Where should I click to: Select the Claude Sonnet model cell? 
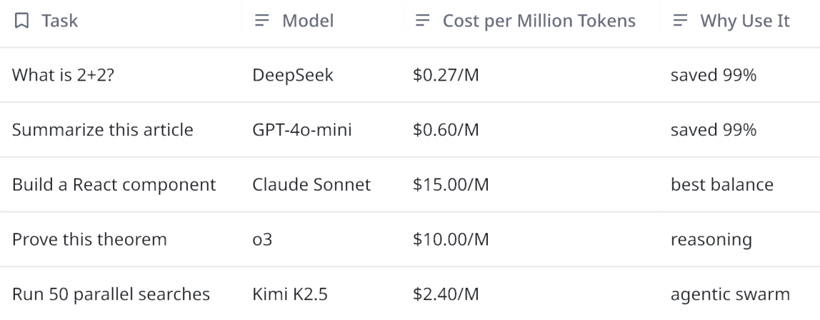[x=311, y=184]
